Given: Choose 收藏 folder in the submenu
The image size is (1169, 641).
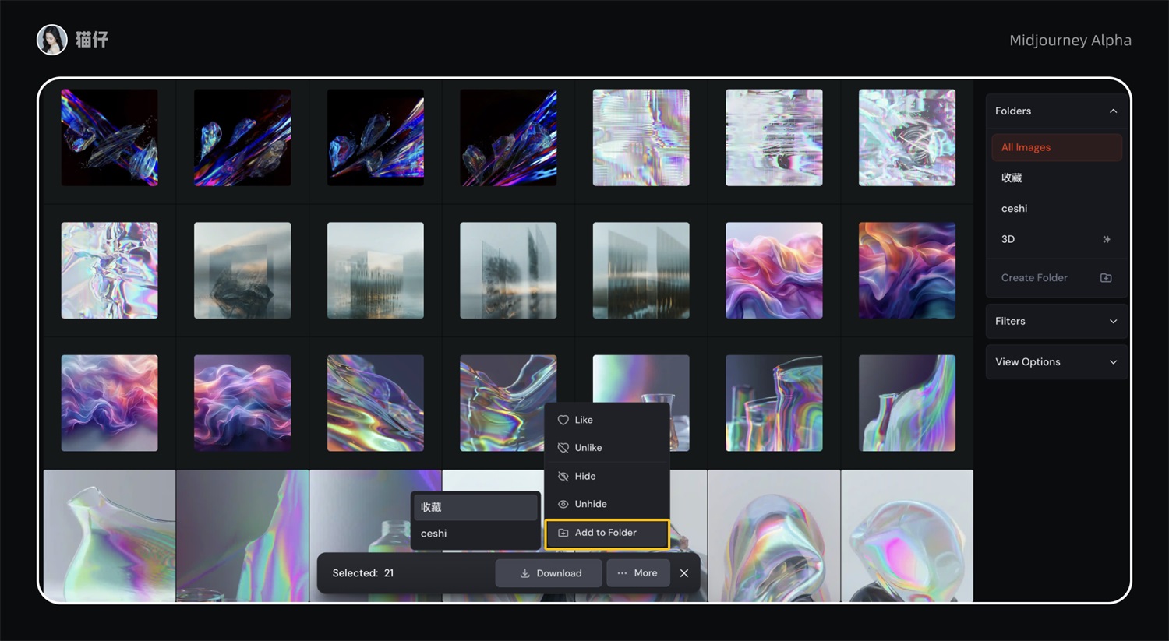Looking at the screenshot, I should point(475,507).
